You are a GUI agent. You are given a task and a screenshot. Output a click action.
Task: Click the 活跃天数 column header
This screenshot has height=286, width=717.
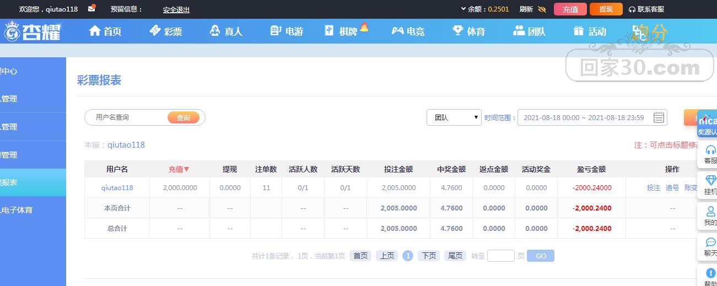(346, 169)
